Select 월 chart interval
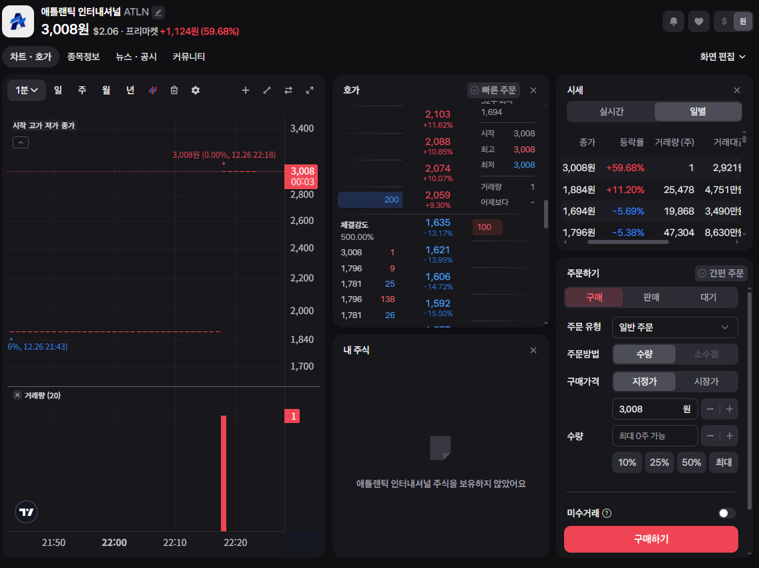759x568 pixels. coord(106,90)
